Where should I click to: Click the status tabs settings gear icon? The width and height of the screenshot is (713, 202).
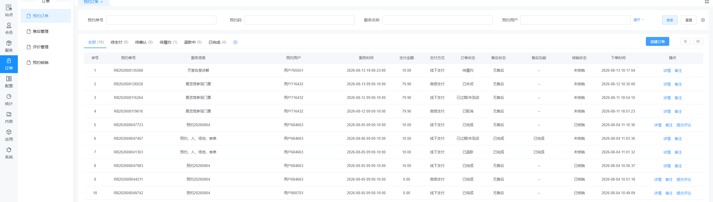click(x=235, y=42)
